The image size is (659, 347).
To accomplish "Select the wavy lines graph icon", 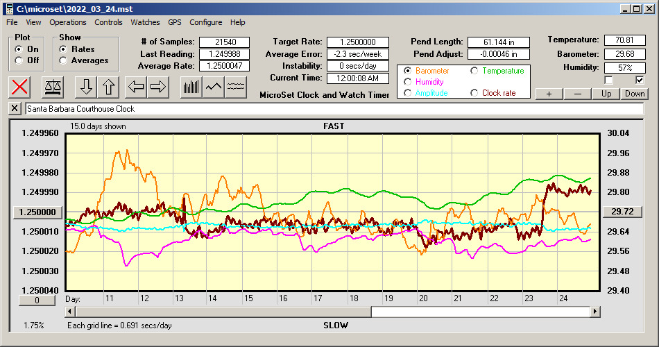I will point(236,87).
